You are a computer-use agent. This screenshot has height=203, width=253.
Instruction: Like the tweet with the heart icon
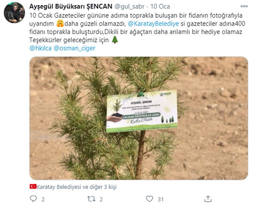point(150,199)
